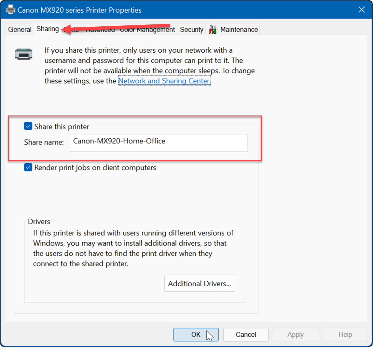The image size is (373, 350).
Task: Click the Maintenance tab's tools icon
Action: [x=213, y=29]
